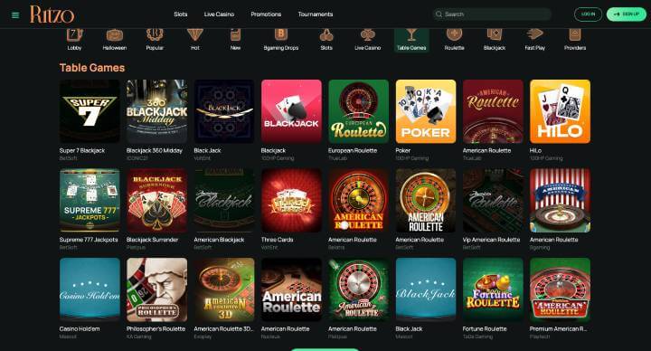The width and height of the screenshot is (651, 351).
Task: Open the Premium American Roulette thumbnail
Action: point(560,289)
